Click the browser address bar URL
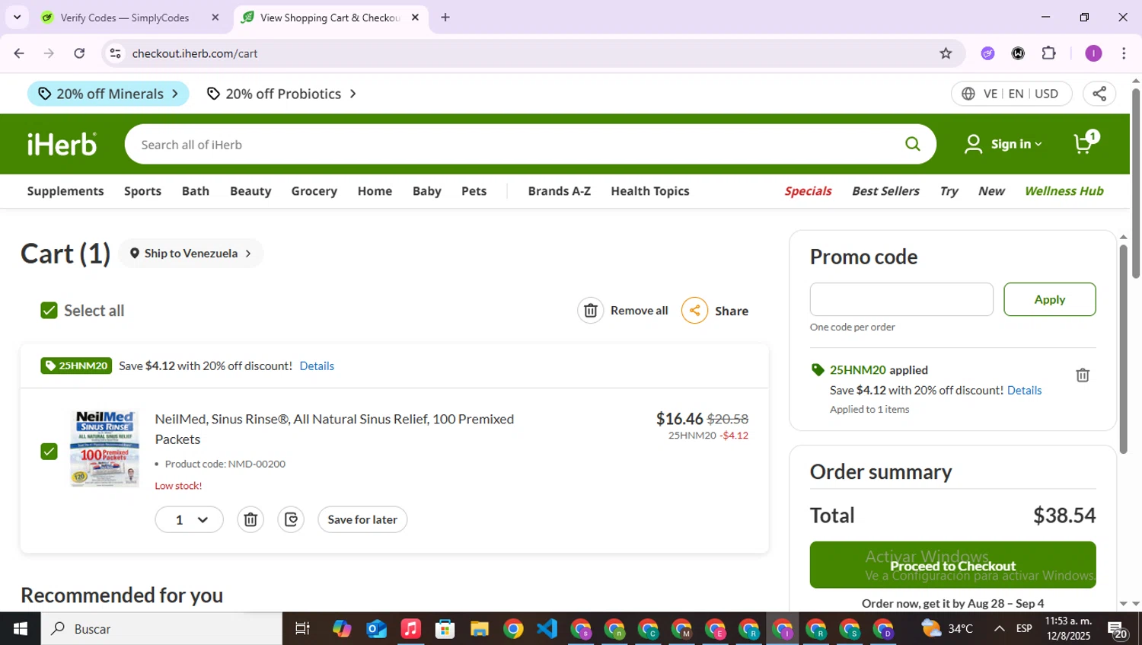This screenshot has height=645, width=1142. 195,53
